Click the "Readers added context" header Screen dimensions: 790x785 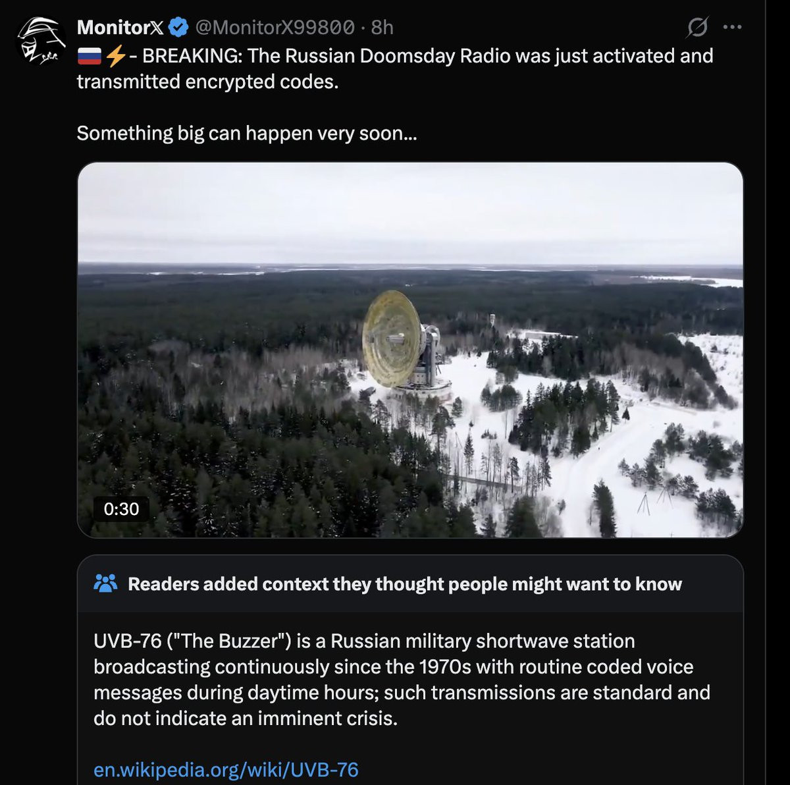click(404, 584)
